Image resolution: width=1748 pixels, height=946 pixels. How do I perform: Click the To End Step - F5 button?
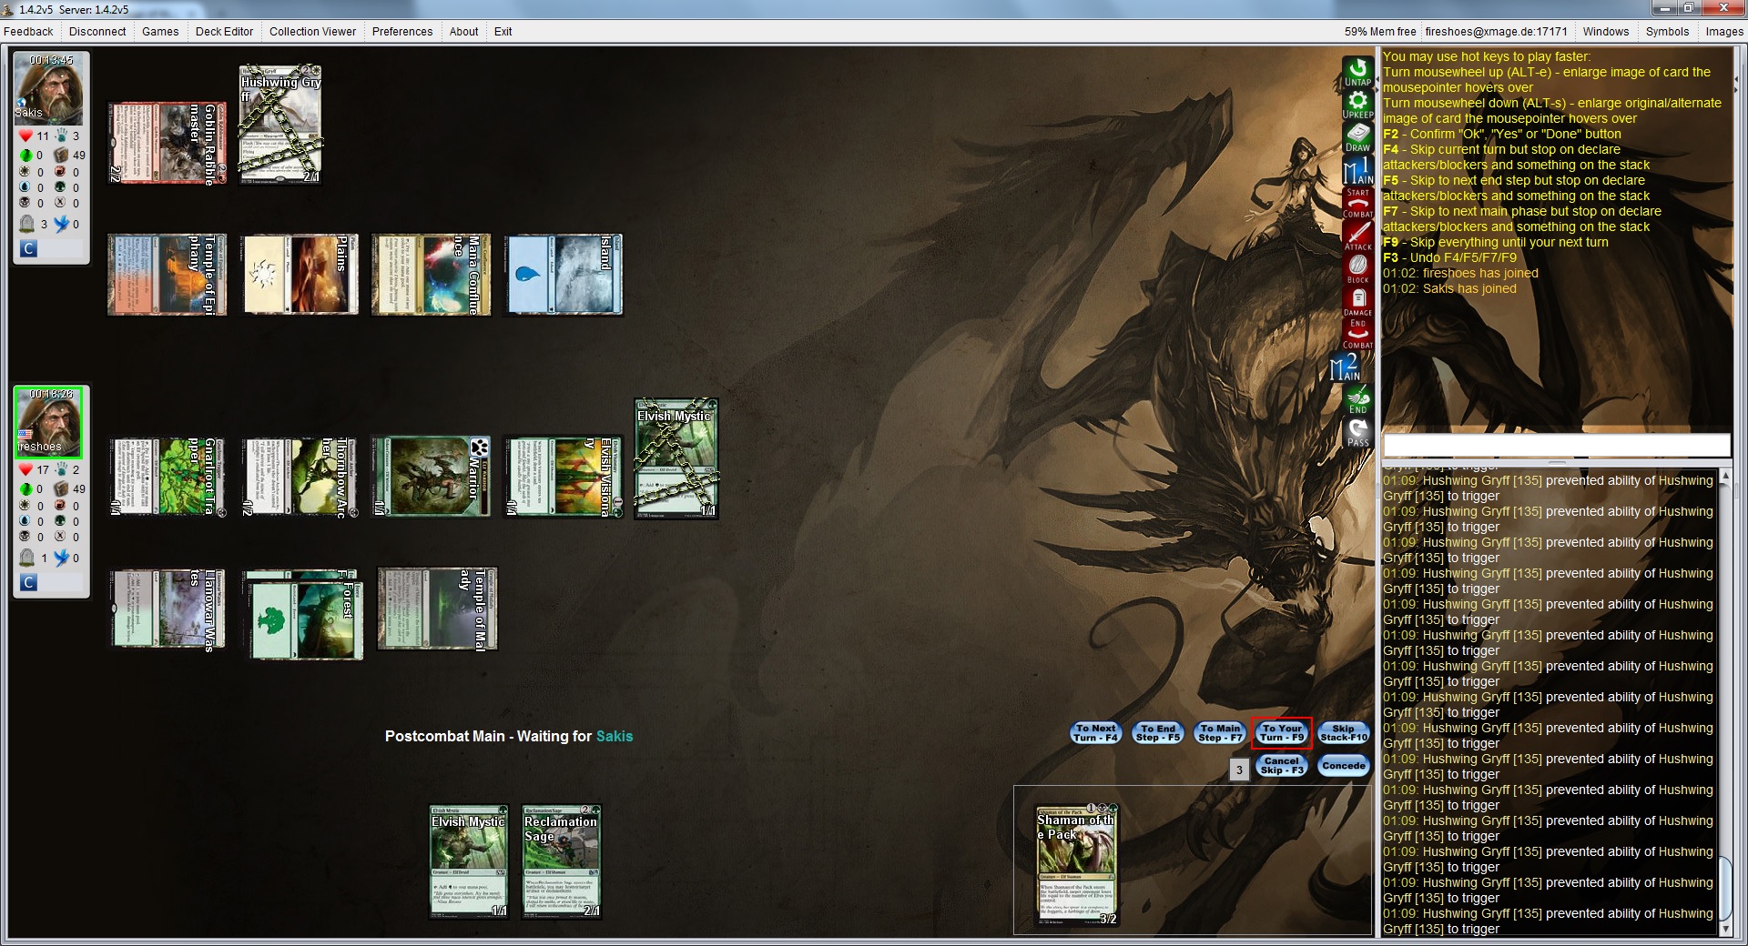[1157, 733]
